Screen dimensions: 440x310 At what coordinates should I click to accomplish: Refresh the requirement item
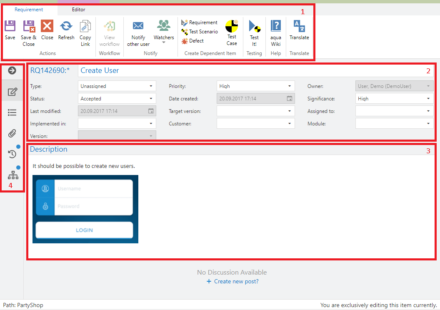(x=66, y=27)
